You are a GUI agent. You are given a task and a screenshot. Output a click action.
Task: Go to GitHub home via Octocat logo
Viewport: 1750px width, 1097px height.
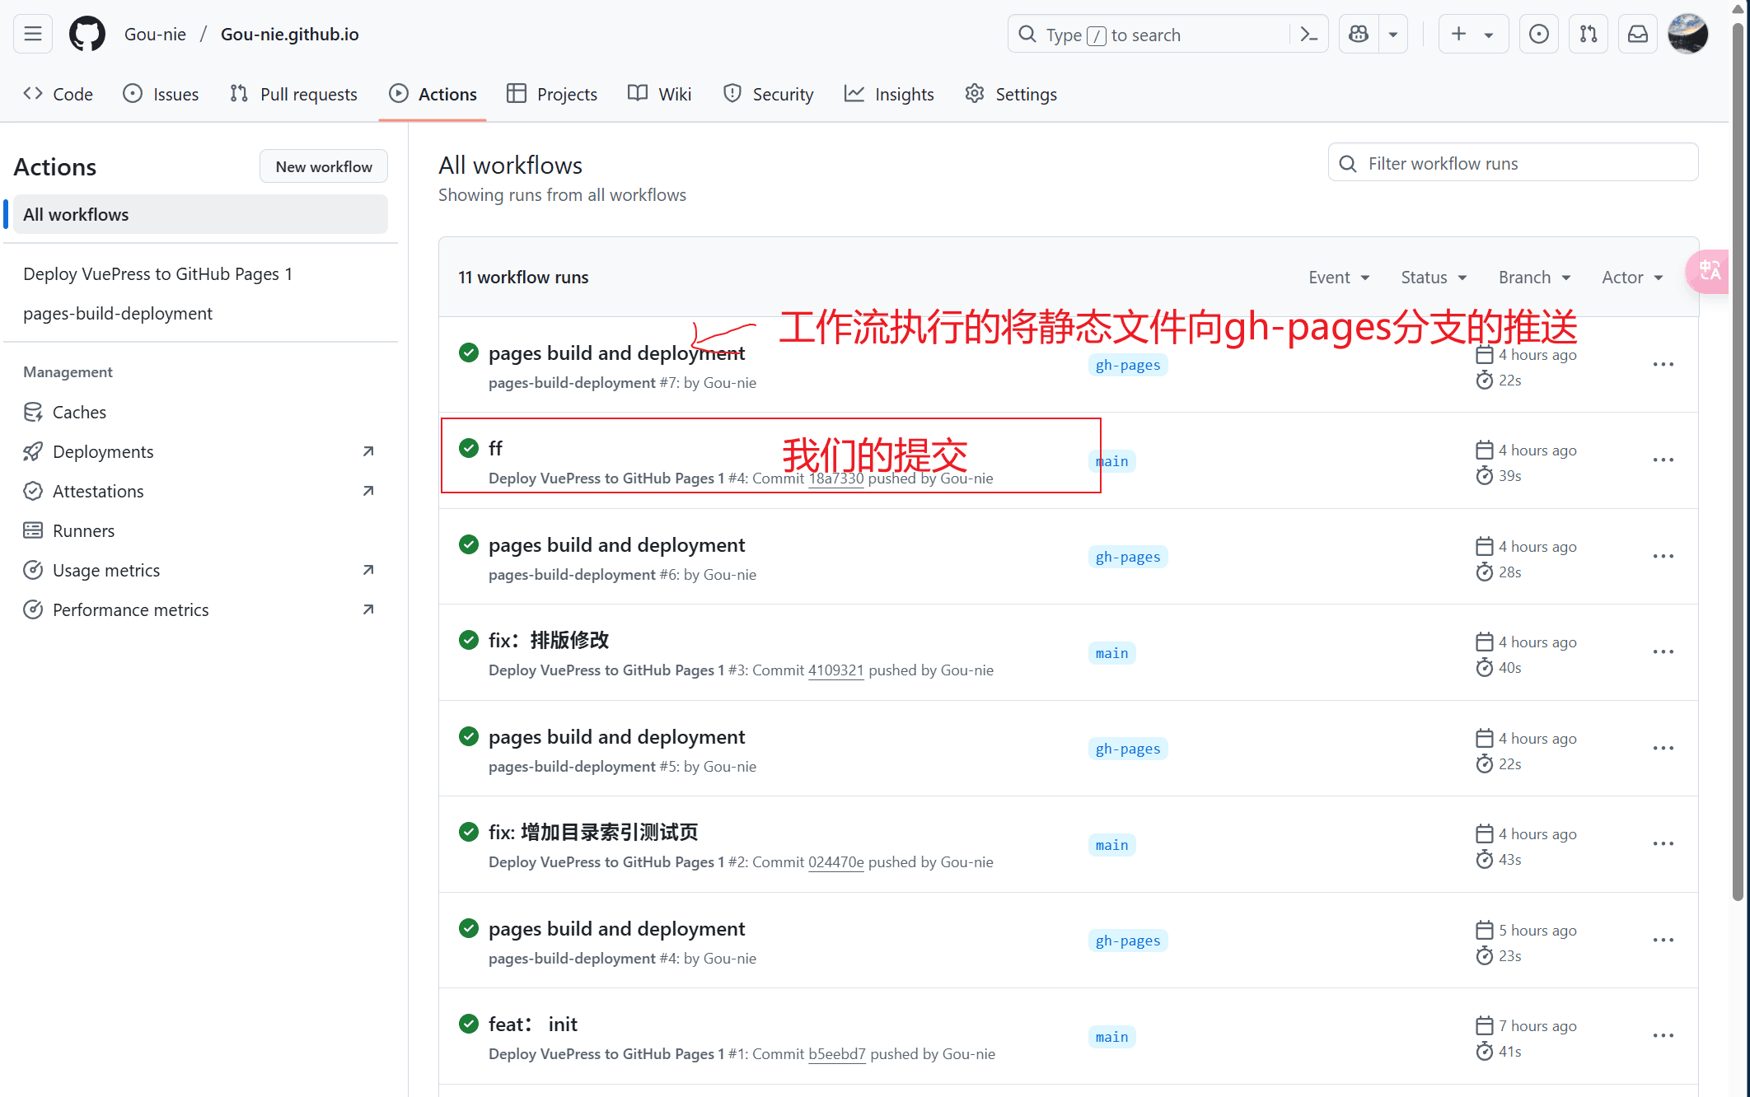coord(87,34)
